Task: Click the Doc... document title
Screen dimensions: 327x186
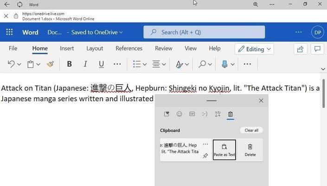Action: pyautogui.click(x=54, y=32)
